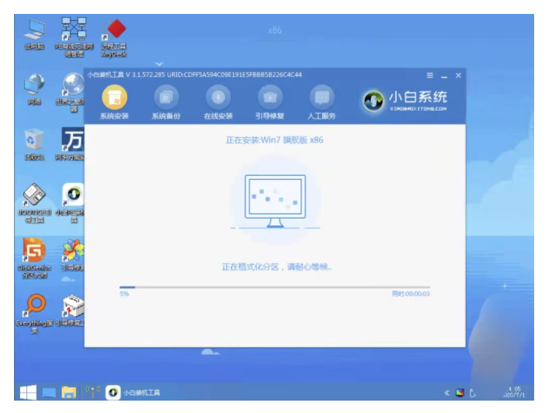Image resolution: width=559 pixels, height=413 pixels.
Task: Close the 小白装机工具 window
Action: point(459,75)
